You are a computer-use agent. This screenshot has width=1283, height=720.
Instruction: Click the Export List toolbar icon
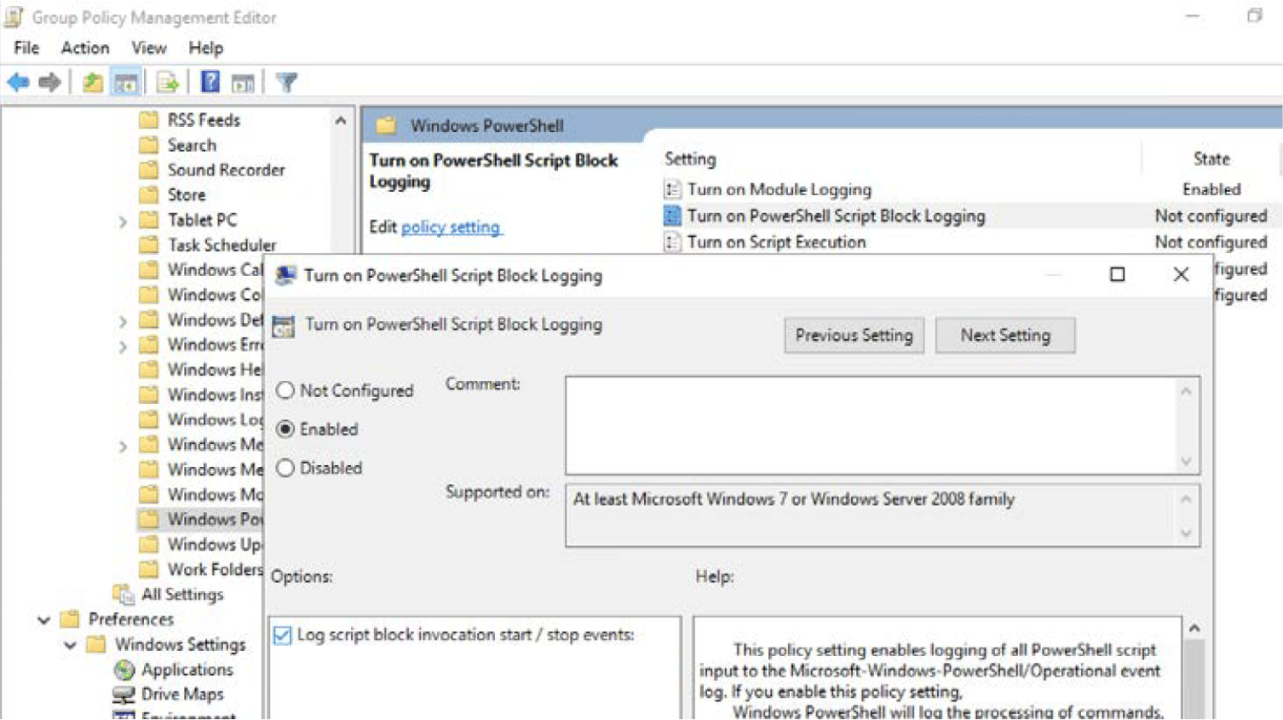pos(166,82)
